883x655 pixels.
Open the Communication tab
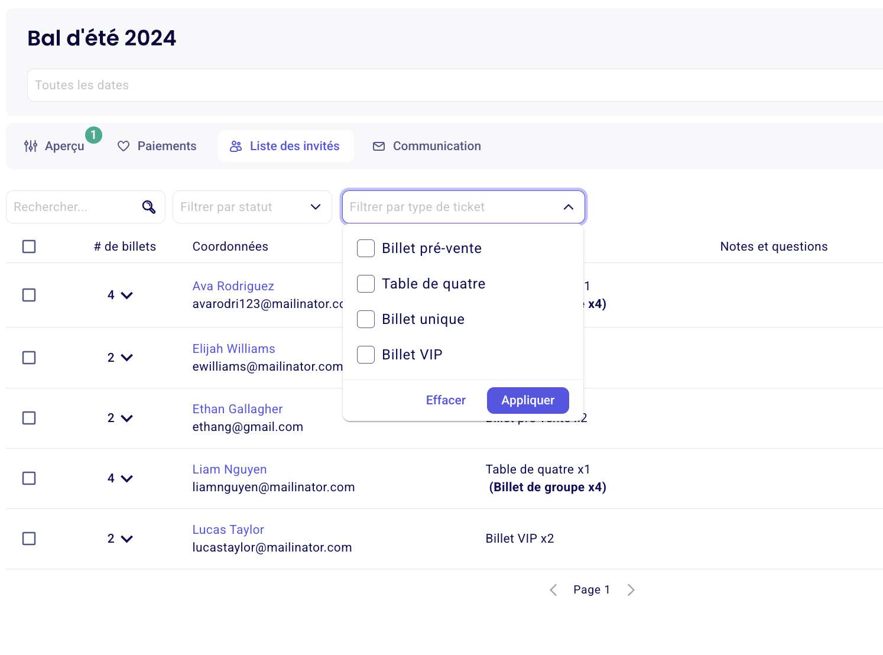coord(427,146)
